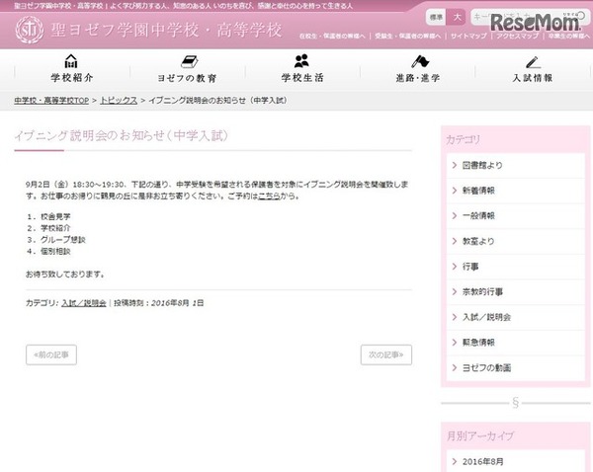Click the flag icon for 進路・進学
This screenshot has height=472, width=593.
click(x=420, y=61)
